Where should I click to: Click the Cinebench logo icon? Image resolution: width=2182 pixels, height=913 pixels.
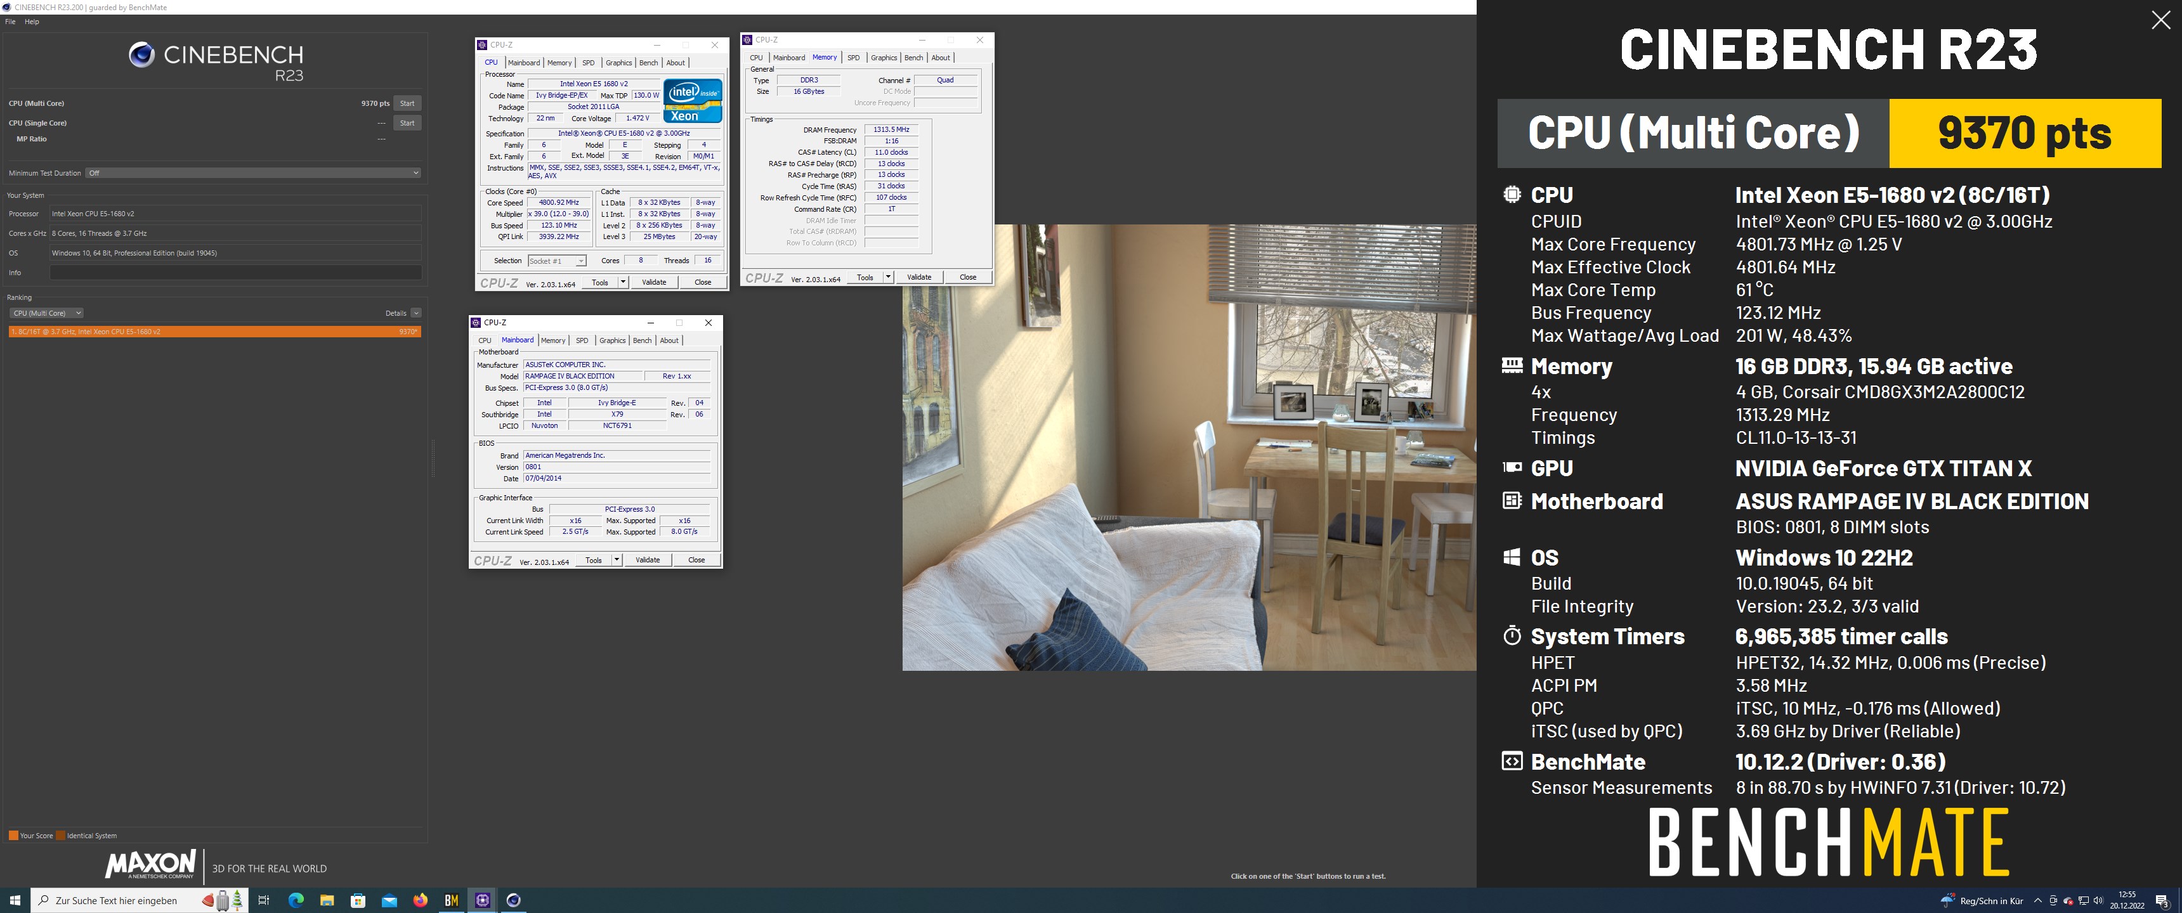[x=141, y=55]
